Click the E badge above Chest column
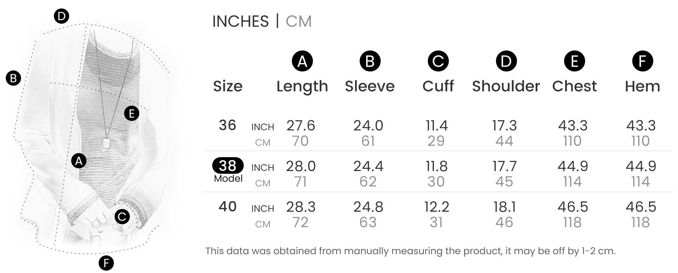The height and width of the screenshot is (273, 678). (x=574, y=61)
